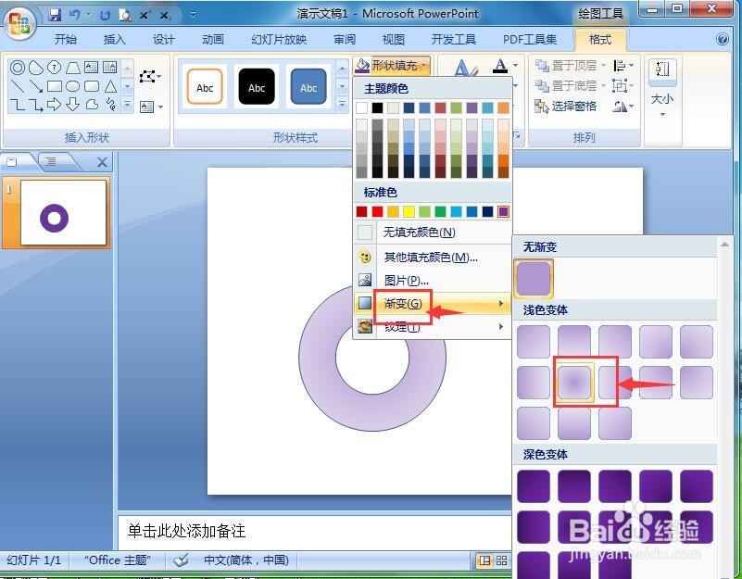This screenshot has width=742, height=579.
Task: Click the spell check icon in status bar
Action: pos(181,560)
